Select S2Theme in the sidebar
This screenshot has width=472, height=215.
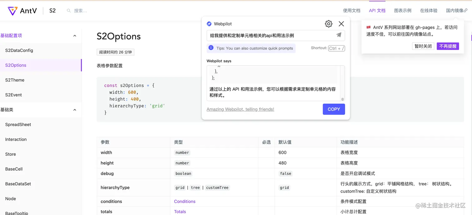(x=41, y=80)
